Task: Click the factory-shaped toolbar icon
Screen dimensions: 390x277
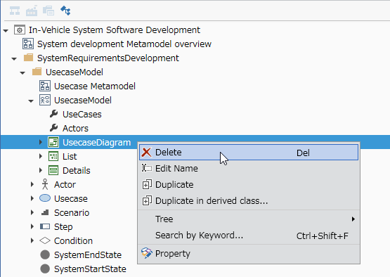Action: pyautogui.click(x=32, y=11)
